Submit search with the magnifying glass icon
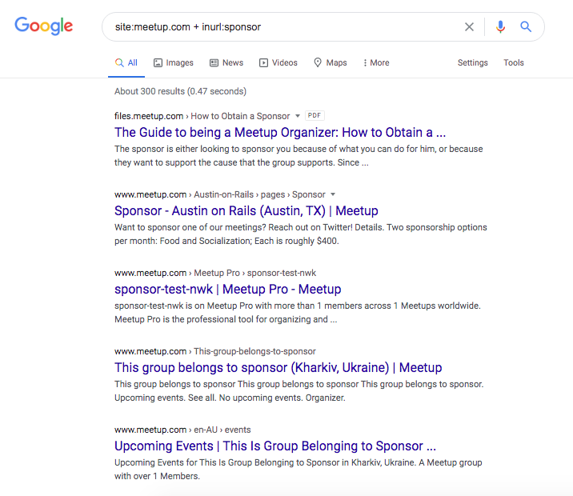The image size is (573, 496). (526, 26)
